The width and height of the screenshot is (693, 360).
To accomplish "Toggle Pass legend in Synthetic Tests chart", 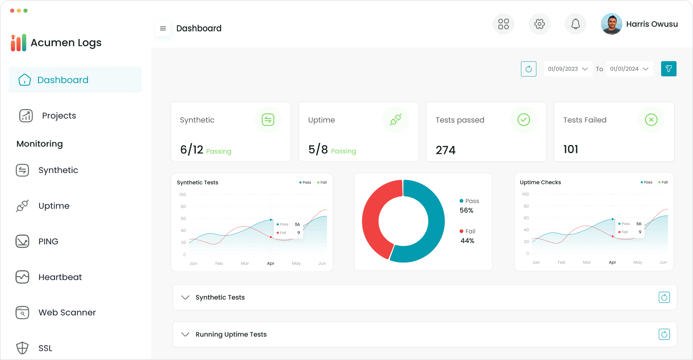I will [x=305, y=182].
